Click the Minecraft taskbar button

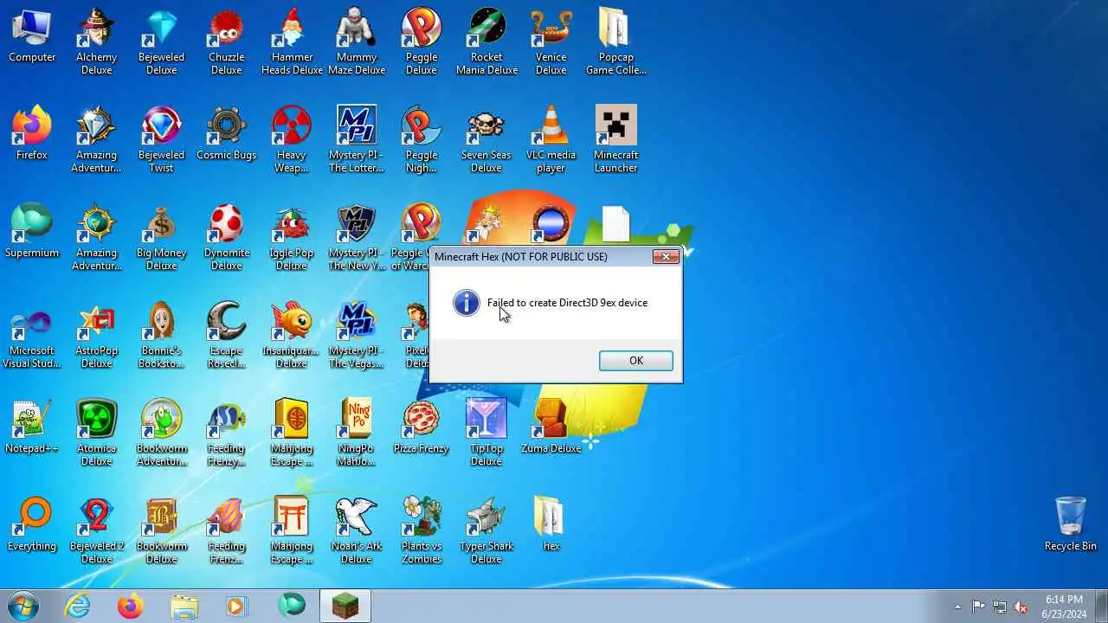pyautogui.click(x=345, y=607)
